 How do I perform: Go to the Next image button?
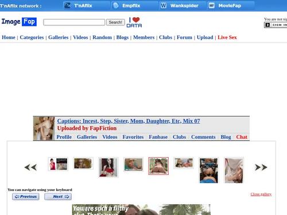coord(58,197)
